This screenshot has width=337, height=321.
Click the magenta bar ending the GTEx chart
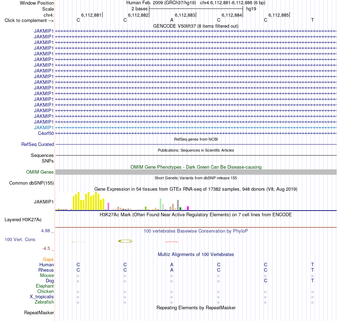pyautogui.click(x=188, y=208)
